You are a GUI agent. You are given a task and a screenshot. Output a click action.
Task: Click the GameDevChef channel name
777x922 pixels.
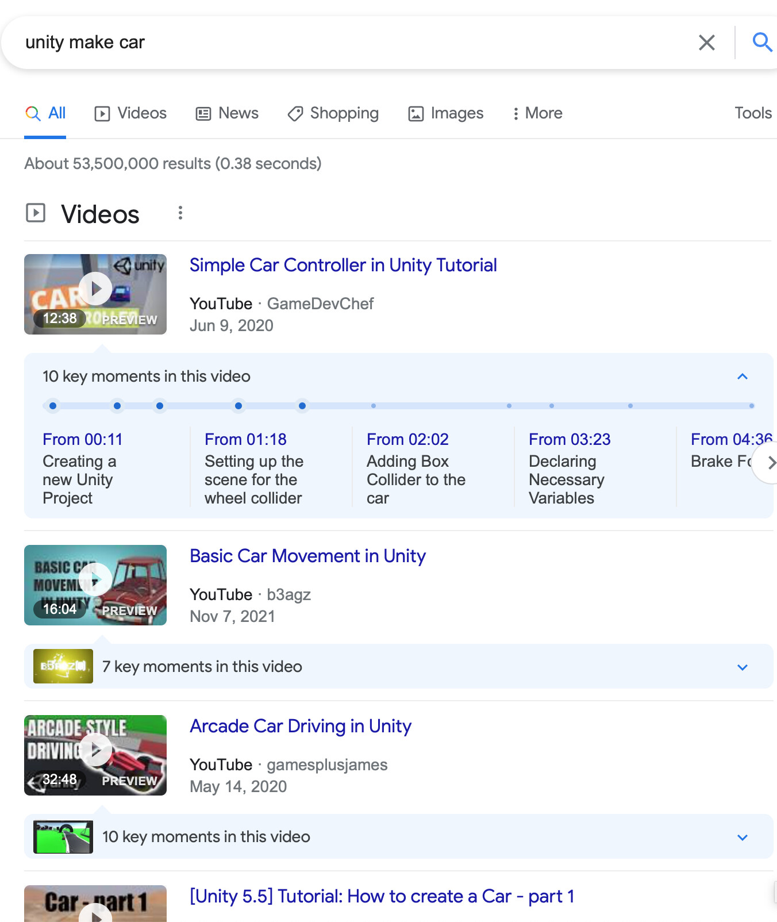320,304
